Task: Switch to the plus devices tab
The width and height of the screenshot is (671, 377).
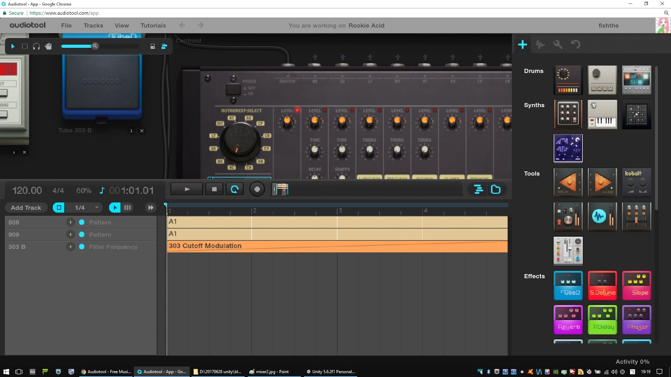Action: coord(523,44)
